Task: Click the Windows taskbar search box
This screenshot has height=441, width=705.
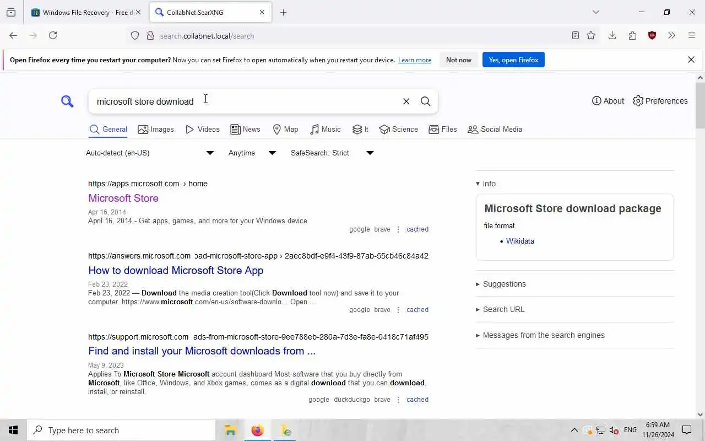Action: (121, 431)
